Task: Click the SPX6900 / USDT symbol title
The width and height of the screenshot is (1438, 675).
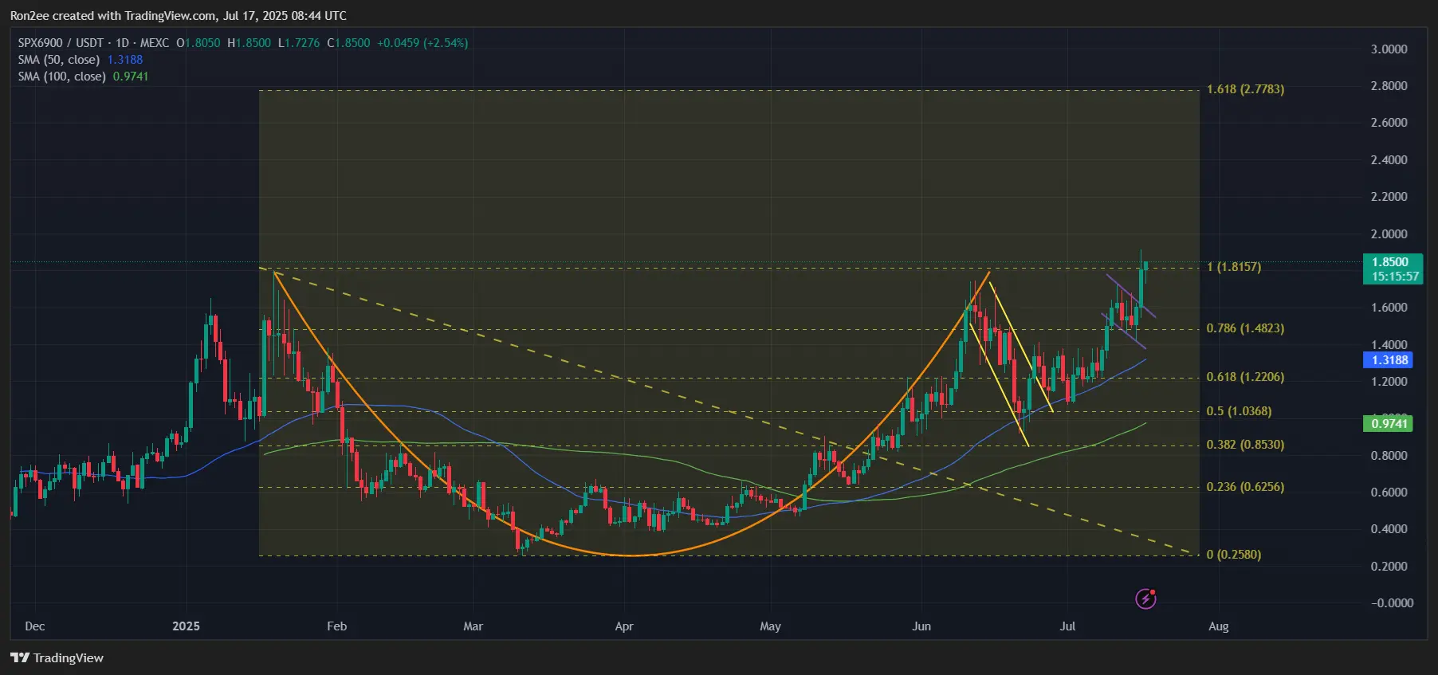Action: coord(61,43)
